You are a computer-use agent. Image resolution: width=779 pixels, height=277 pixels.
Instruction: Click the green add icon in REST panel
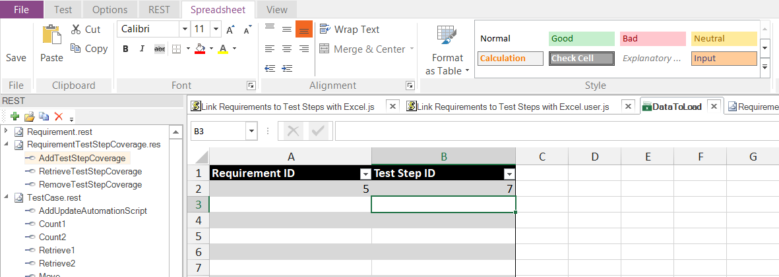point(15,116)
